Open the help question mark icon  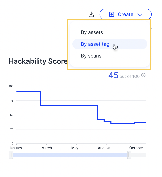click(x=143, y=75)
